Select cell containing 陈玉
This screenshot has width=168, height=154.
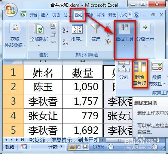click(x=43, y=87)
